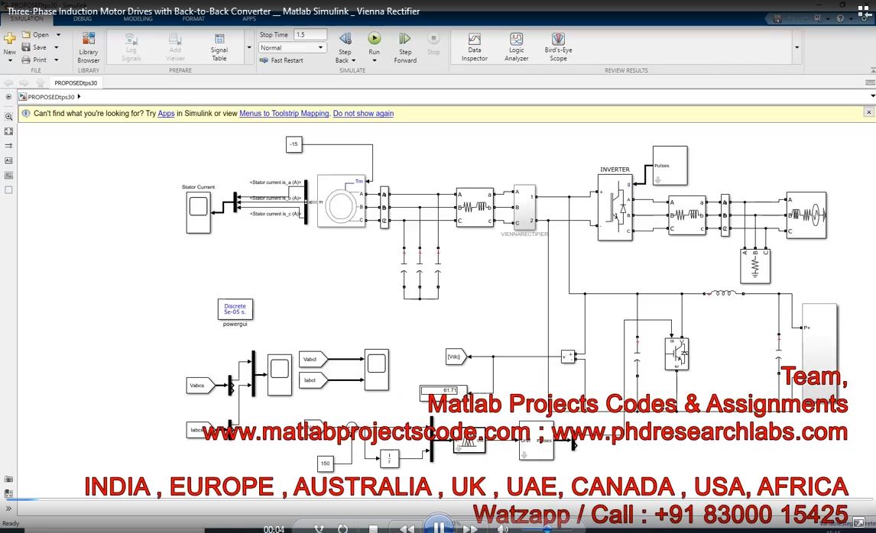The image size is (876, 533).
Task: Click the Pulses subsystem block near inverter
Action: click(x=670, y=166)
